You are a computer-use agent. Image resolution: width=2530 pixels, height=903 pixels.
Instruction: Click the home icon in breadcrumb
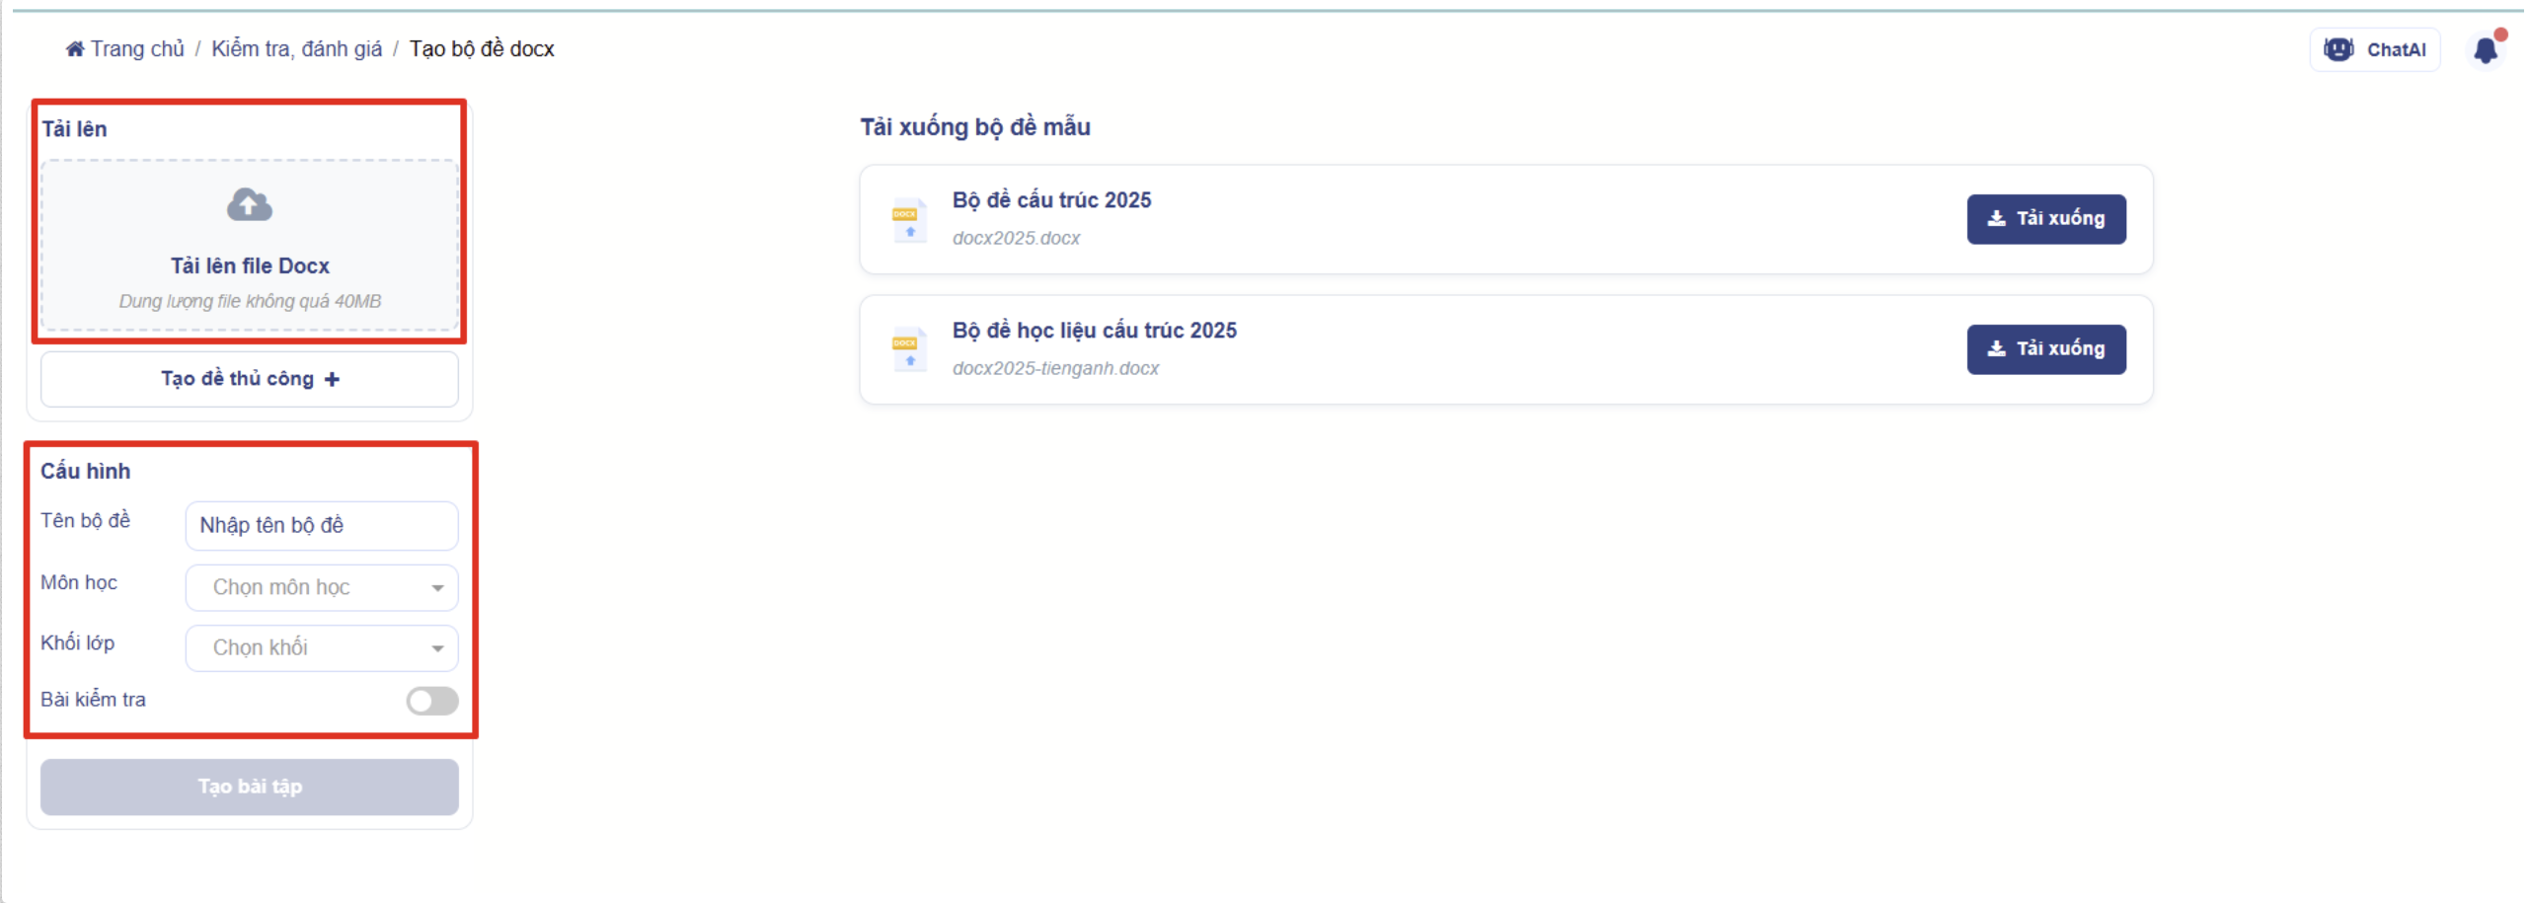click(75, 49)
